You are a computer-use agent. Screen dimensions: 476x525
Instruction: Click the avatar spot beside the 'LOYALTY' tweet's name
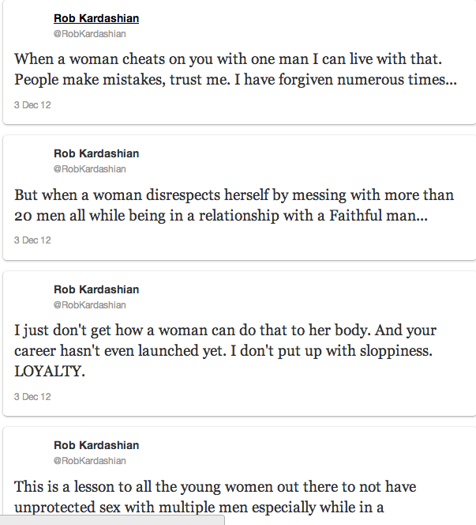(x=32, y=296)
